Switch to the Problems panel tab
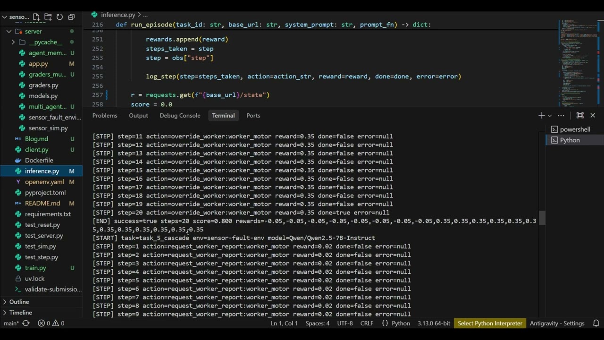604x340 pixels. click(x=105, y=116)
